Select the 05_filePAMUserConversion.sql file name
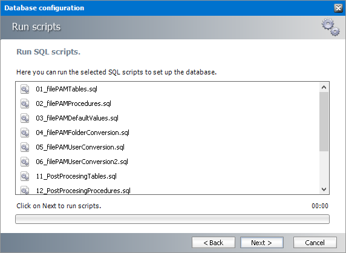346x253 pixels. [x=80, y=147]
